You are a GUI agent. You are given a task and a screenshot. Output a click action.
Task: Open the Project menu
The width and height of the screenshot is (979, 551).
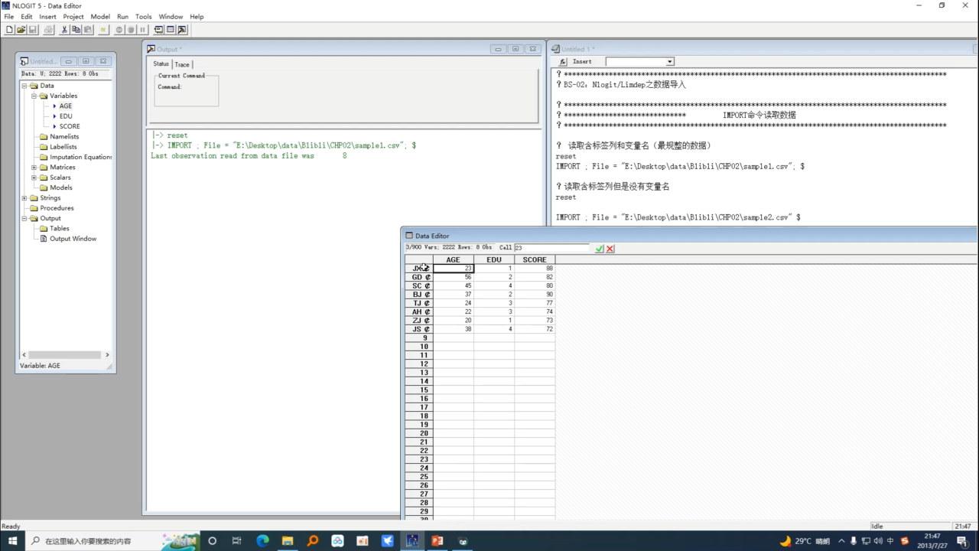[x=73, y=16]
